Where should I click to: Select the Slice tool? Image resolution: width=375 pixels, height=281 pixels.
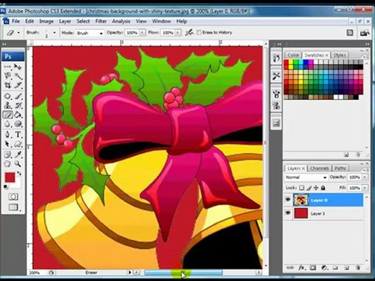pos(18,85)
